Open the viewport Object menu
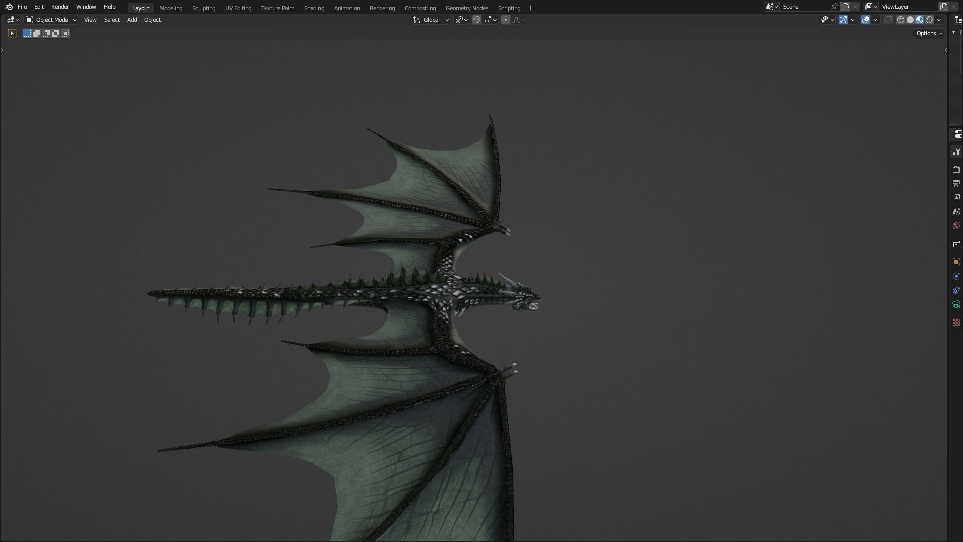This screenshot has height=542, width=963. point(152,20)
